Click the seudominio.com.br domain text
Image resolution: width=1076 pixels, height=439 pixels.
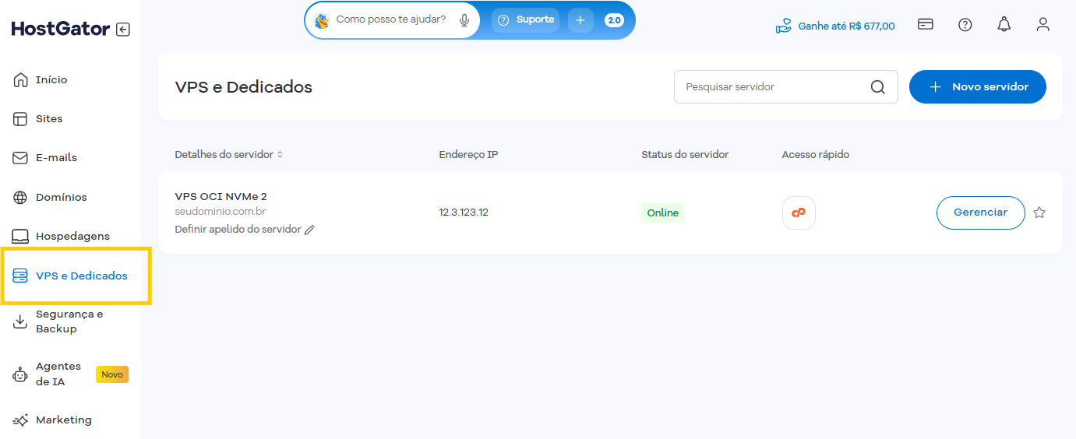click(220, 211)
